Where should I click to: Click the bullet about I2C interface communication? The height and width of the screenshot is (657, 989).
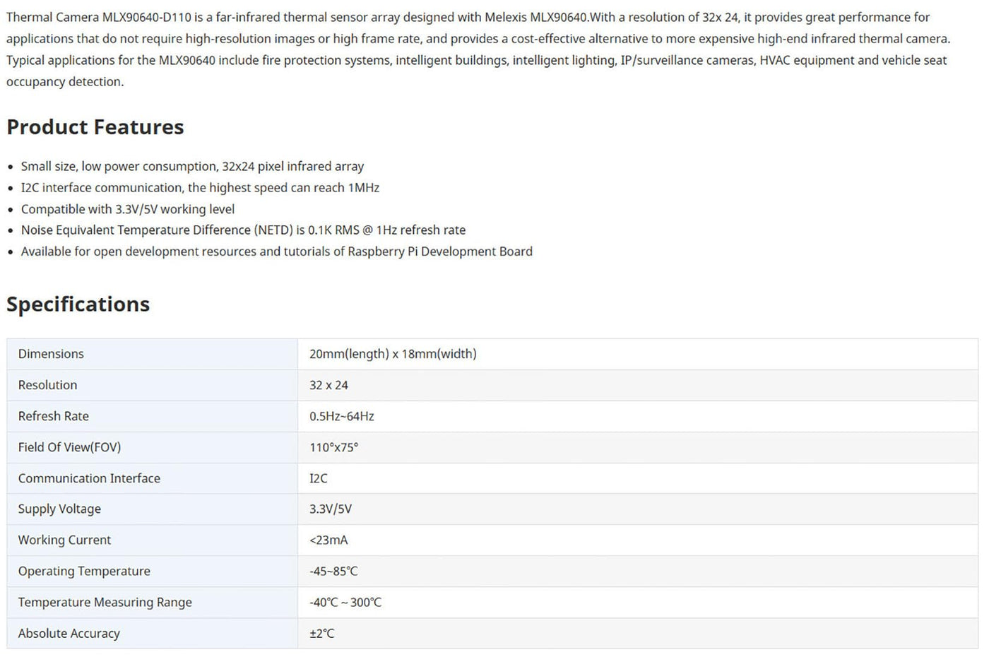(200, 188)
